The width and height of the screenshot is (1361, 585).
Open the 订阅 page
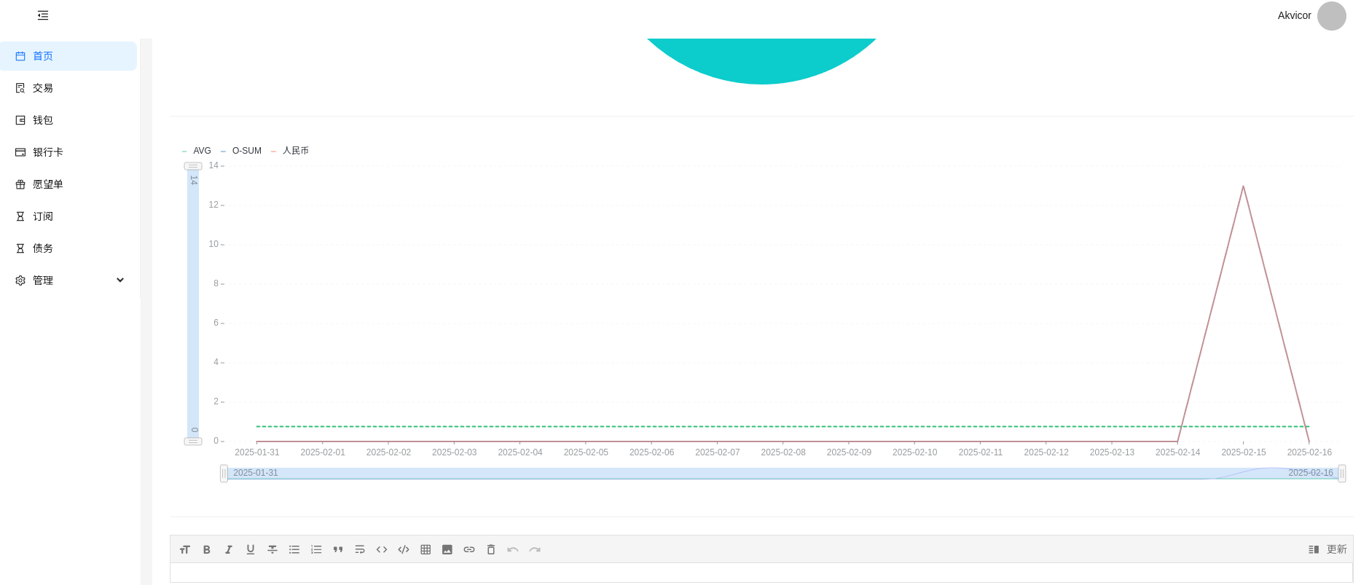pos(68,216)
